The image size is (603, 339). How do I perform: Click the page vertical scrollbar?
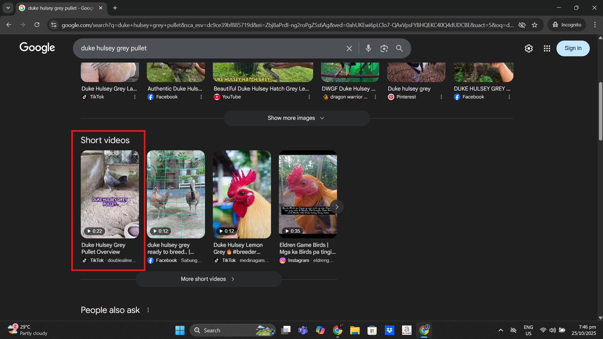pos(600,111)
